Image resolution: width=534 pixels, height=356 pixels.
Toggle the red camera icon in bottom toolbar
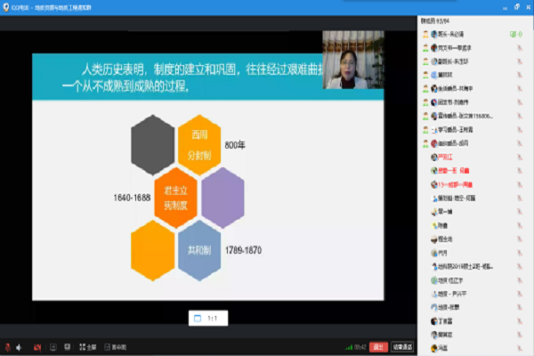(x=37, y=346)
